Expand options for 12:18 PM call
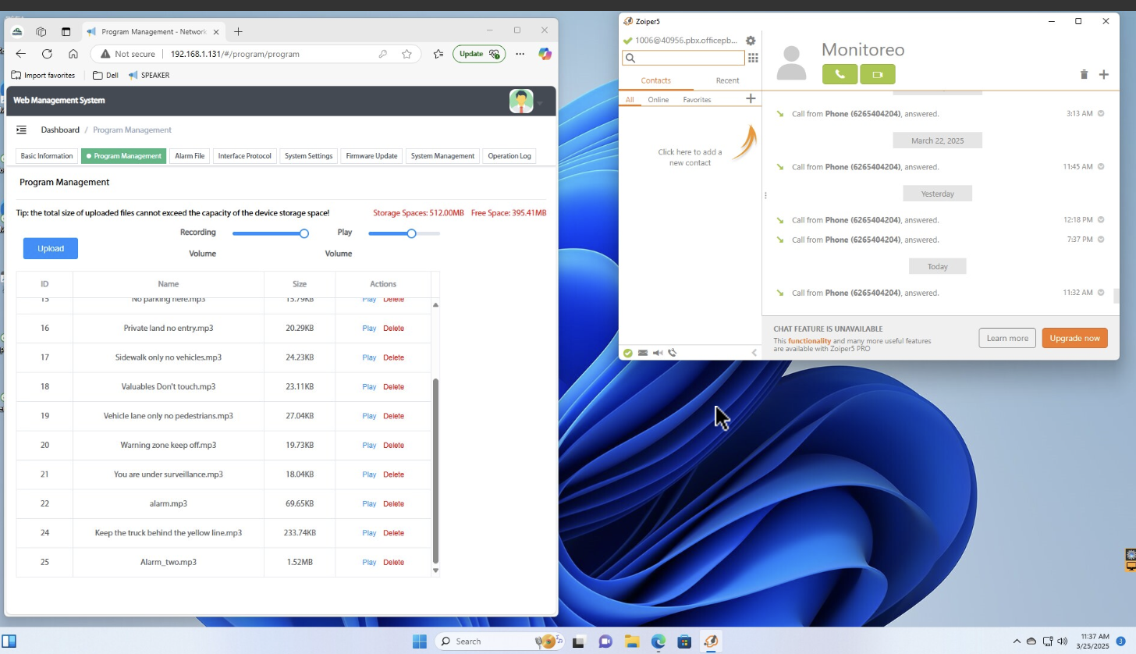Viewport: 1136px width, 654px height. click(x=1101, y=220)
